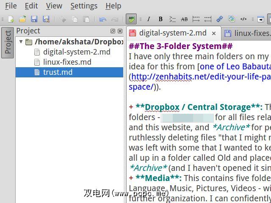The width and height of the screenshot is (271, 203).
Task: Open the View menu
Action: pyautogui.click(x=54, y=6)
